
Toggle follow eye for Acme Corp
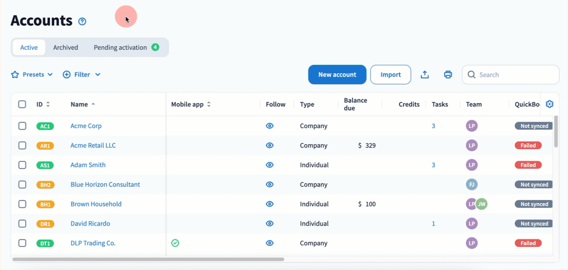coord(269,126)
